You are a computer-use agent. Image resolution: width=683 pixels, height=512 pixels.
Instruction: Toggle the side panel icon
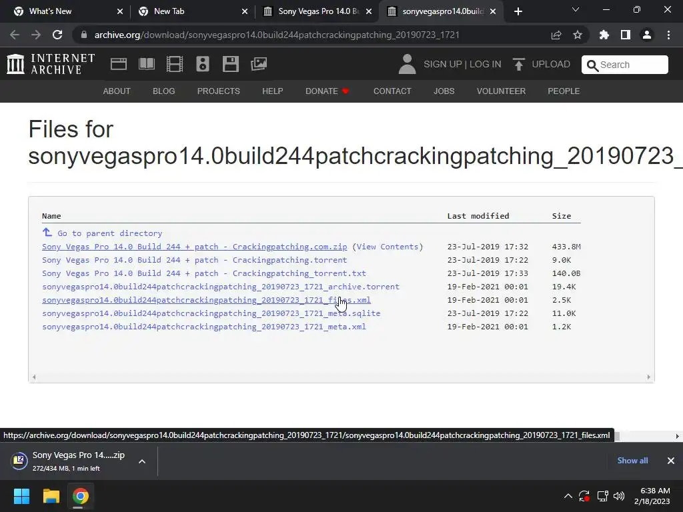point(626,35)
